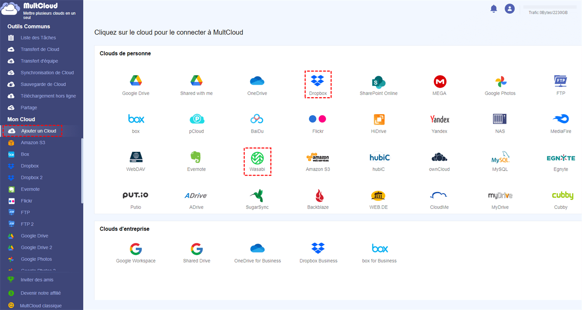Go to Sauvegarde de Cloud
Viewport: 582px width, 310px height.
click(x=43, y=84)
